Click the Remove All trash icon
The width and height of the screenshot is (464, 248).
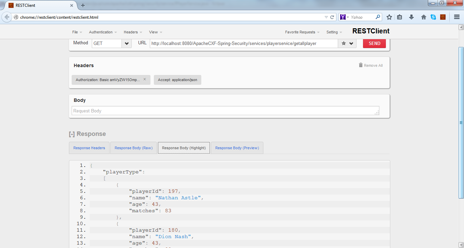click(360, 65)
